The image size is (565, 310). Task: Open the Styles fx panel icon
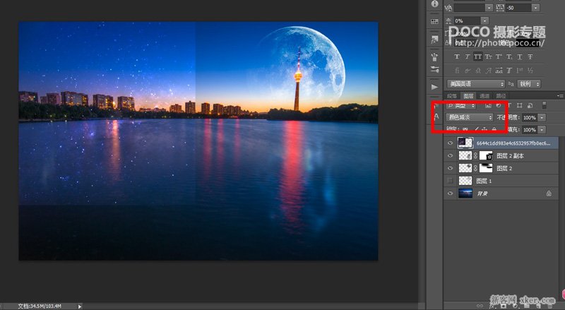click(434, 40)
